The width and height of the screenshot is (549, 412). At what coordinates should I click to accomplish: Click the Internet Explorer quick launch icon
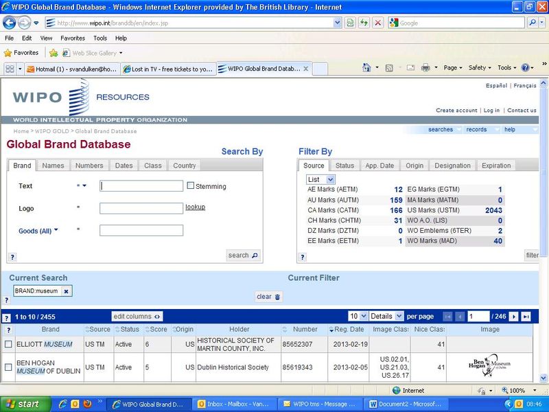coord(63,404)
